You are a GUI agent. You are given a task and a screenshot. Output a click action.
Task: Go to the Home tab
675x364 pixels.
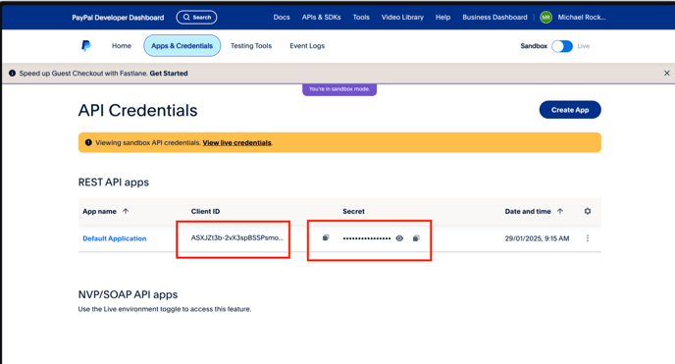click(122, 45)
